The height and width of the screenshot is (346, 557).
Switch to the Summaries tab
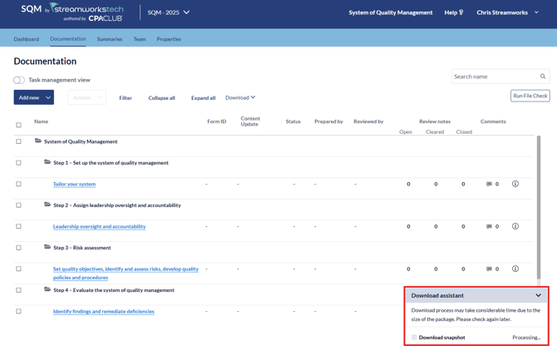(109, 39)
